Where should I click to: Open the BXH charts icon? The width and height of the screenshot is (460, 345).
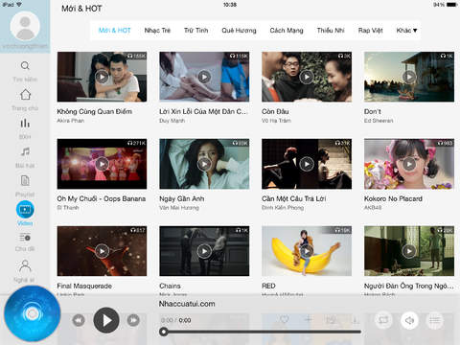pos(25,123)
